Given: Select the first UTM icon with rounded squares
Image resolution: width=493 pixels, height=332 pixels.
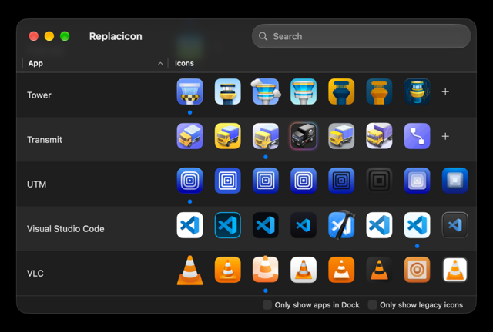Looking at the screenshot, I should (x=189, y=181).
